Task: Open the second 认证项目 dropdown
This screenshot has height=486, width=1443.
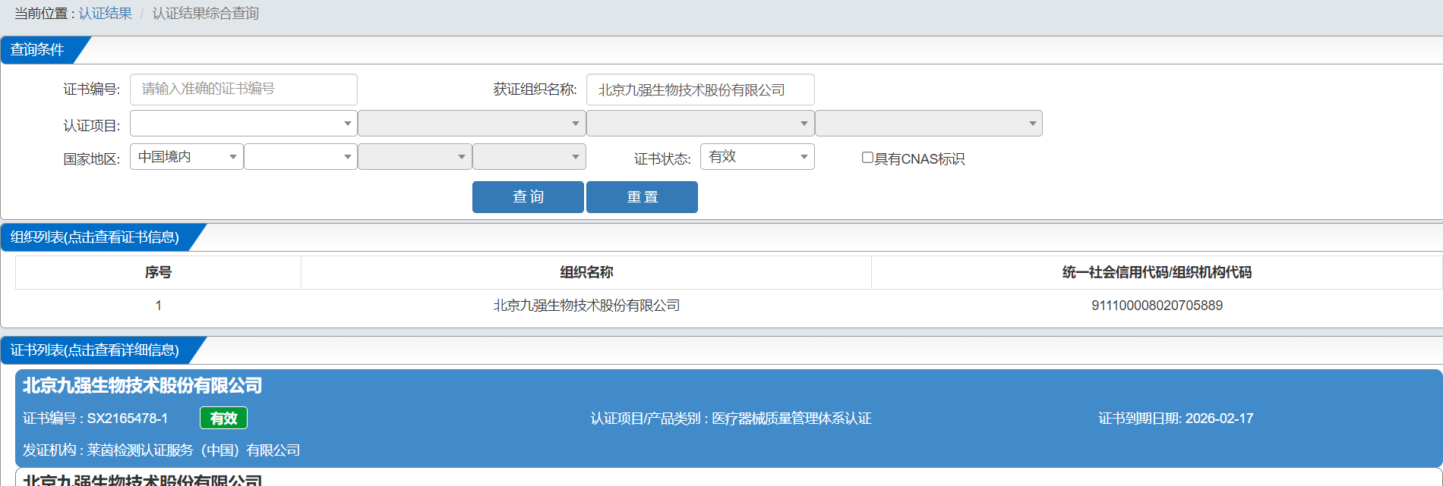Action: pyautogui.click(x=472, y=124)
